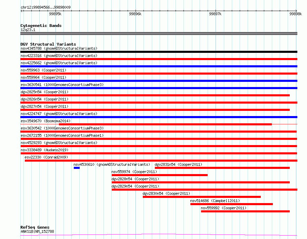This screenshot has height=239, width=307.
Task: Open the ANKS1B|NM_152788 gene label
Action: 37,231
